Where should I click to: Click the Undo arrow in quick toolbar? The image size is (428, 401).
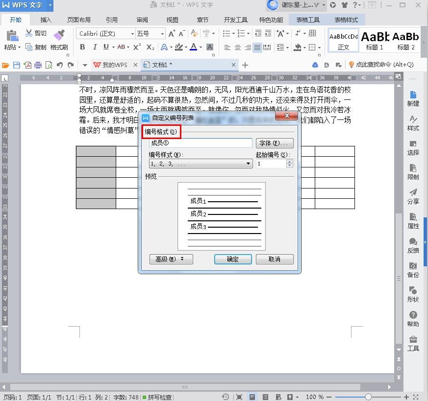tap(60, 65)
